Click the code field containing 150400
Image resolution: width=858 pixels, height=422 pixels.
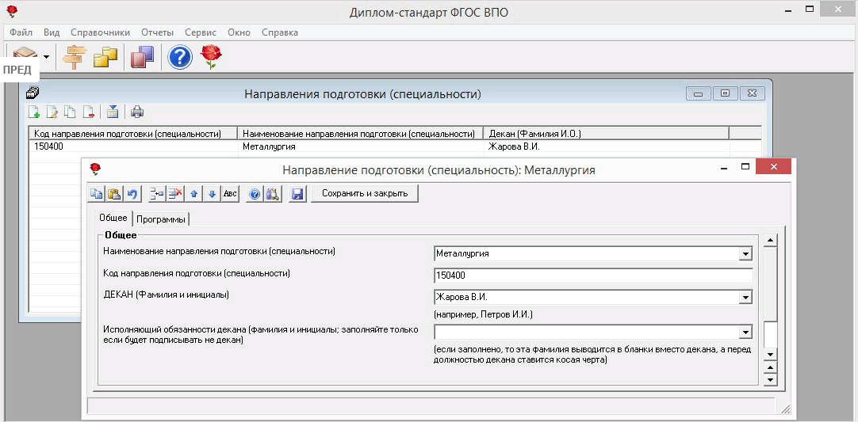click(592, 276)
